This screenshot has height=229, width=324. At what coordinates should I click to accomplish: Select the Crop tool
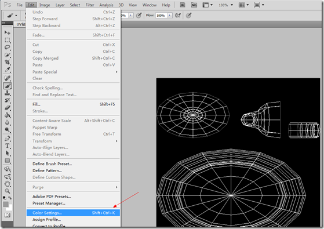coord(7,62)
